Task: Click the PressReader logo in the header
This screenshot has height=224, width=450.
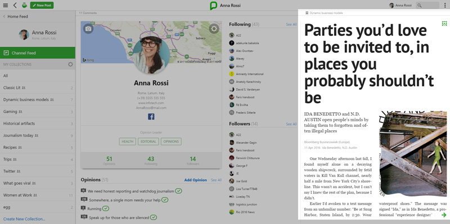Action: (213, 6)
